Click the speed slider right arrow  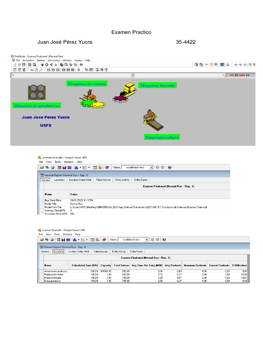[x=223, y=75]
